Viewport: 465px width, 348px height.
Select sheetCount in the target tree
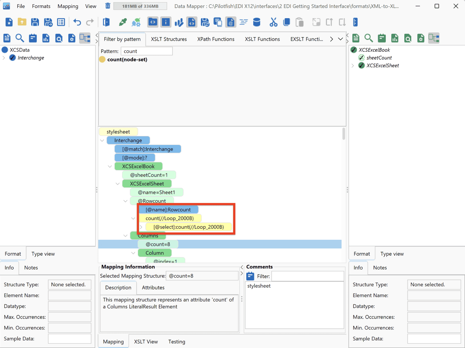click(379, 58)
